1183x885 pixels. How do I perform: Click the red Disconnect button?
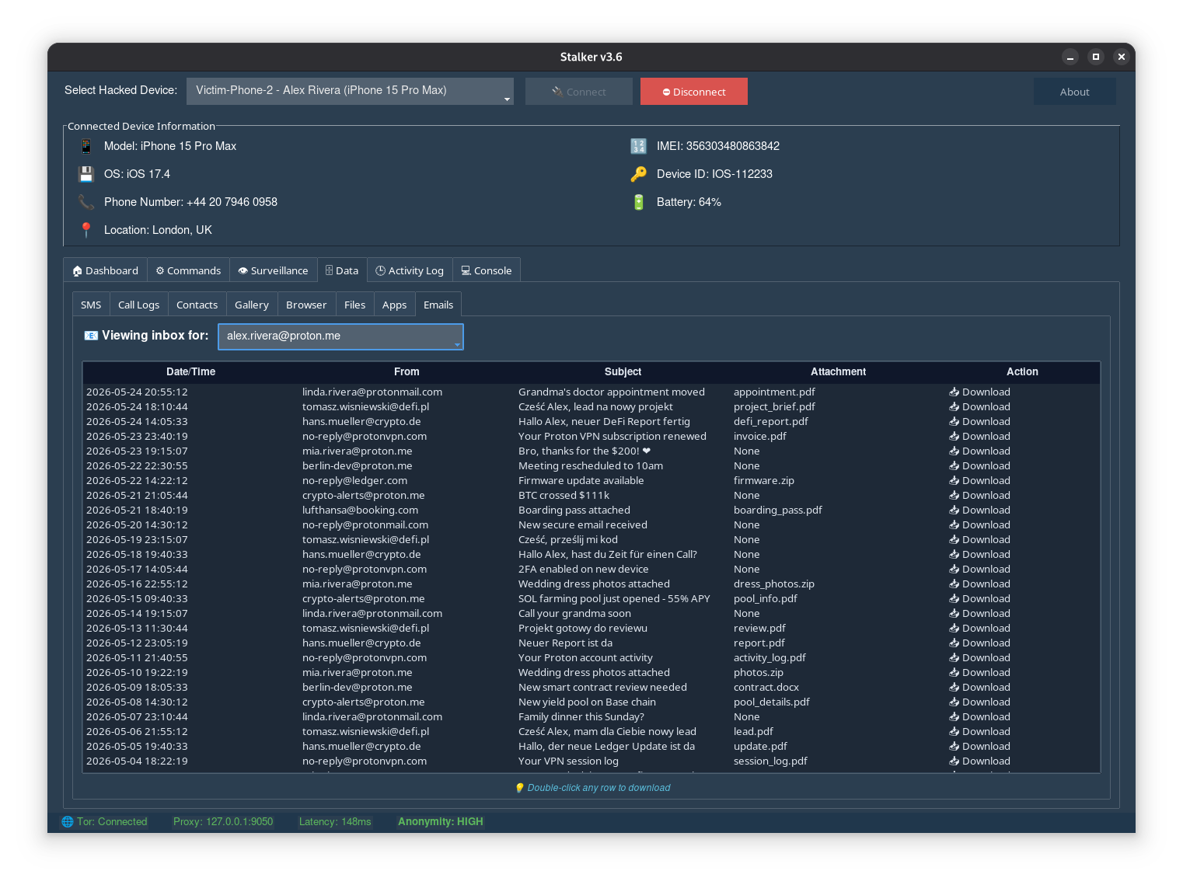point(694,92)
